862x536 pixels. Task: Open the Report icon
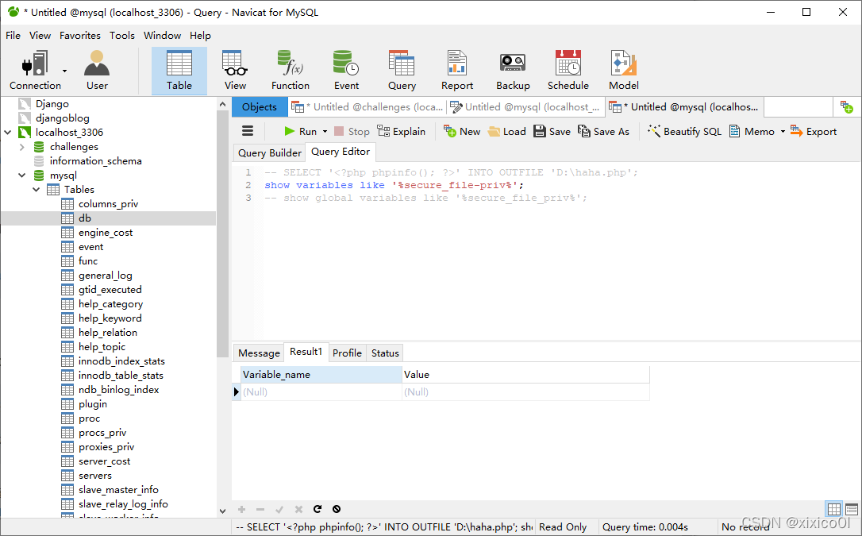pyautogui.click(x=457, y=71)
